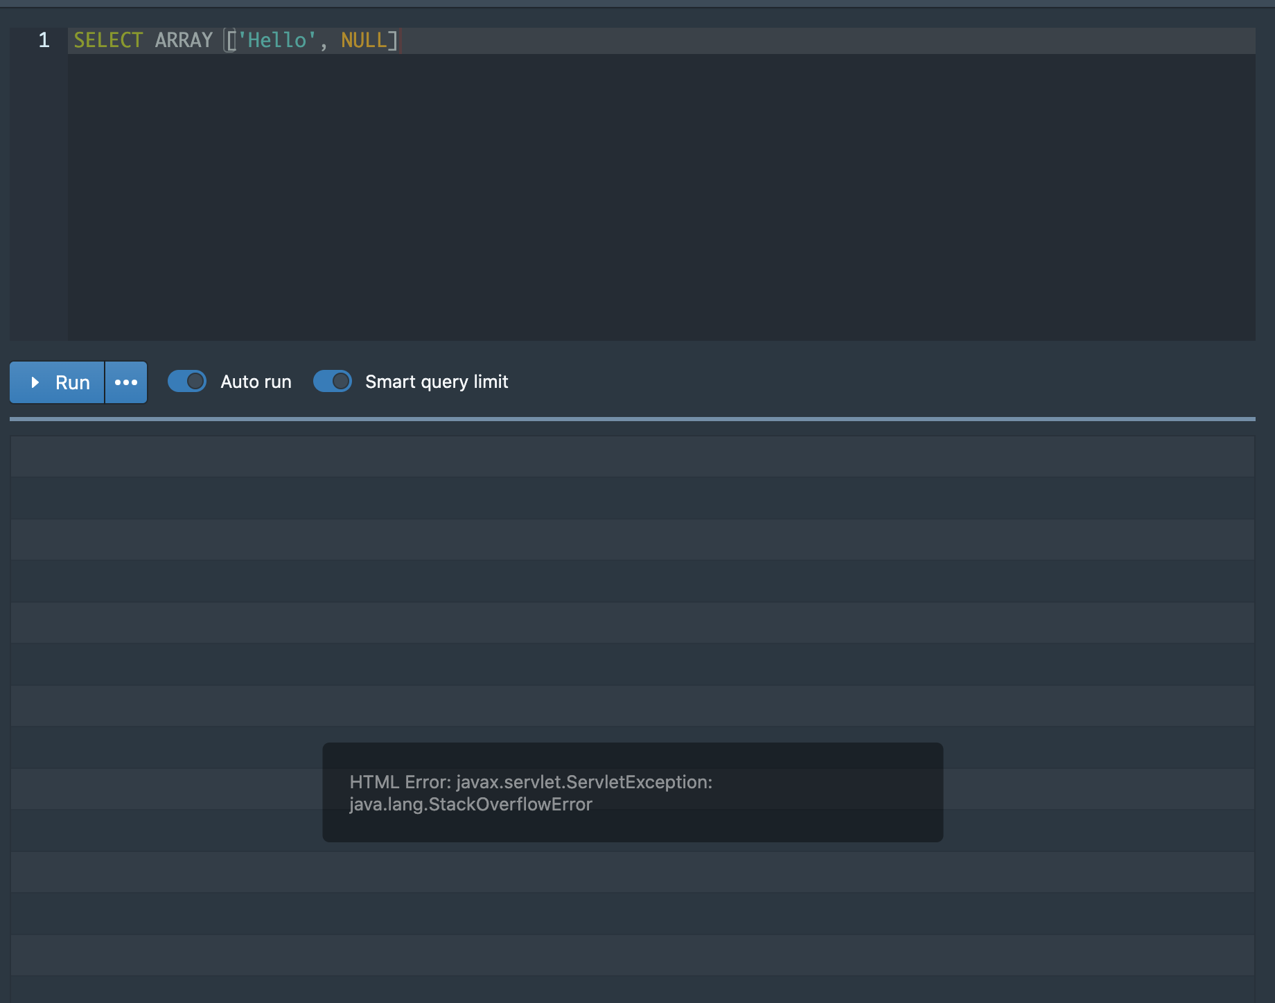This screenshot has height=1003, width=1275.
Task: Enable Auto run by clicking its label
Action: (x=256, y=382)
